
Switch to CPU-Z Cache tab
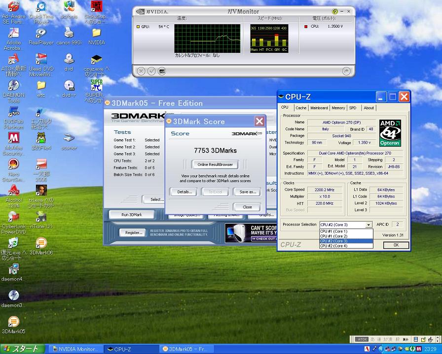pos(301,108)
